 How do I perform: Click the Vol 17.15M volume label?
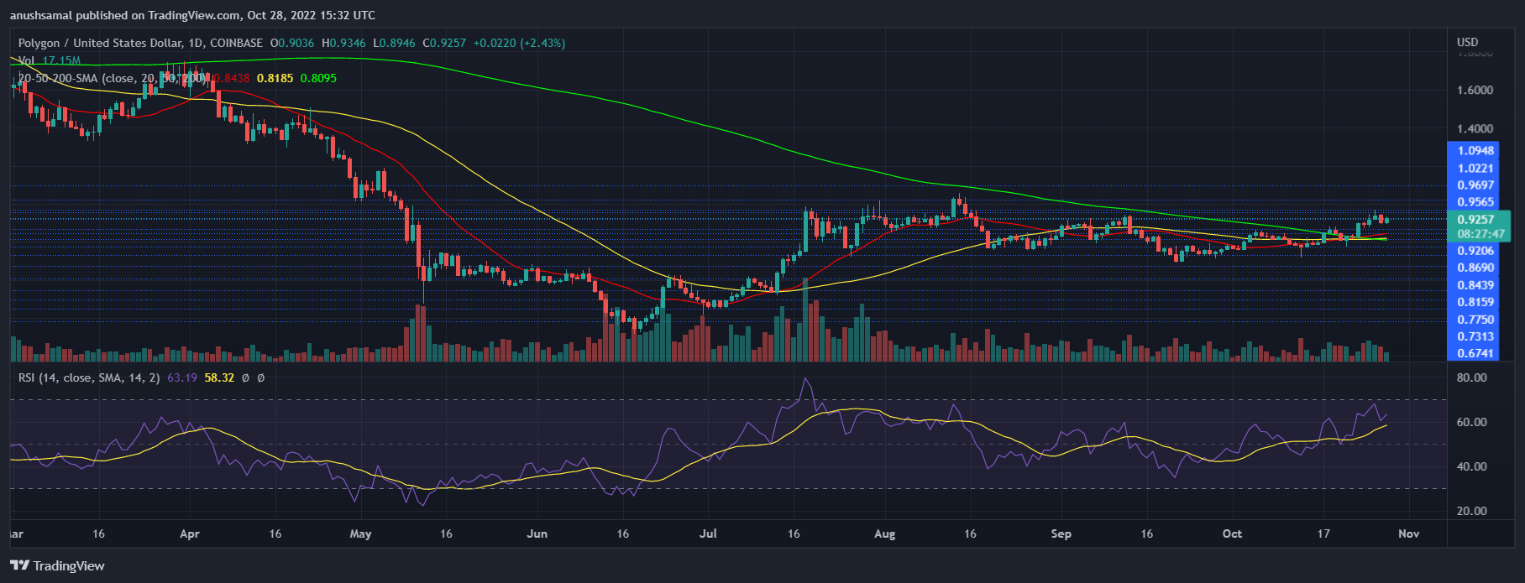tap(50, 60)
